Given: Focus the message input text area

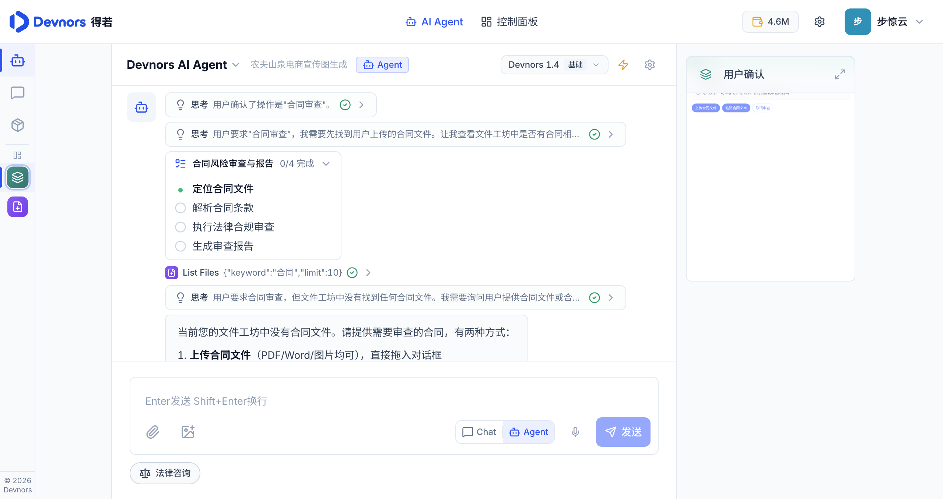Looking at the screenshot, I should click(394, 401).
